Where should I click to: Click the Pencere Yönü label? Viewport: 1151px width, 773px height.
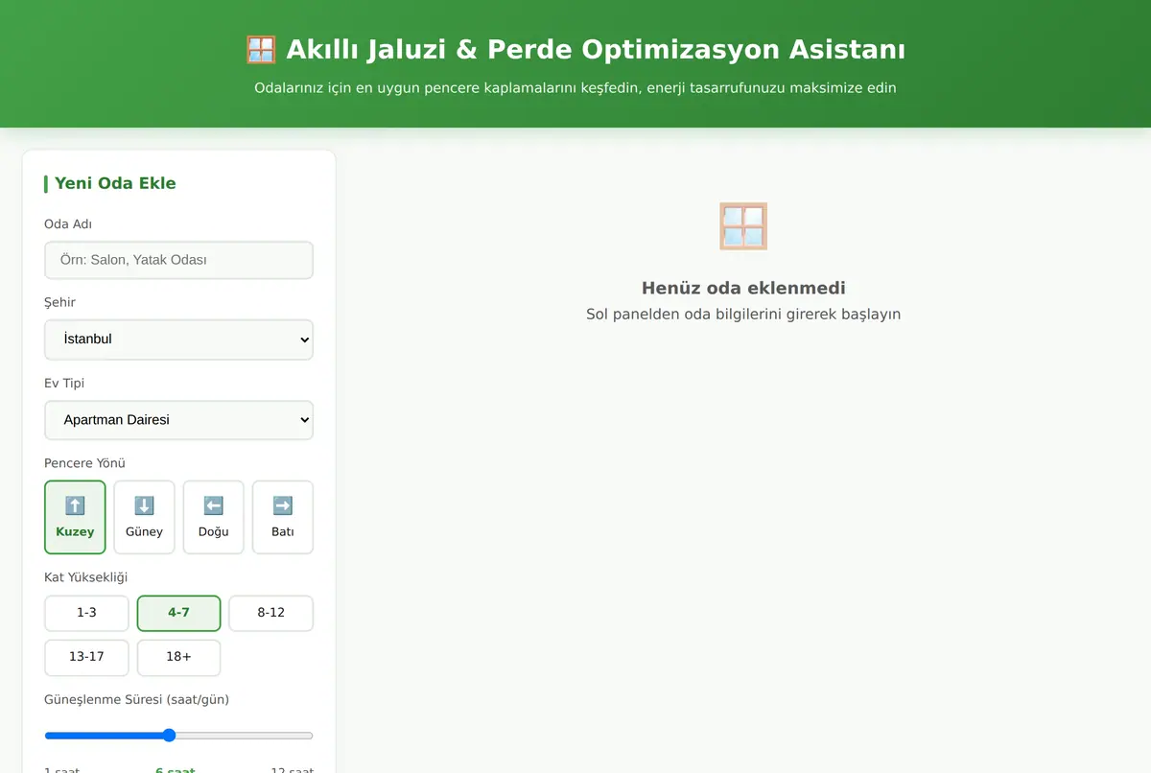[84, 463]
